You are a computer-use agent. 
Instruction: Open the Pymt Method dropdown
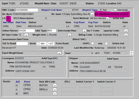coord(108,18)
